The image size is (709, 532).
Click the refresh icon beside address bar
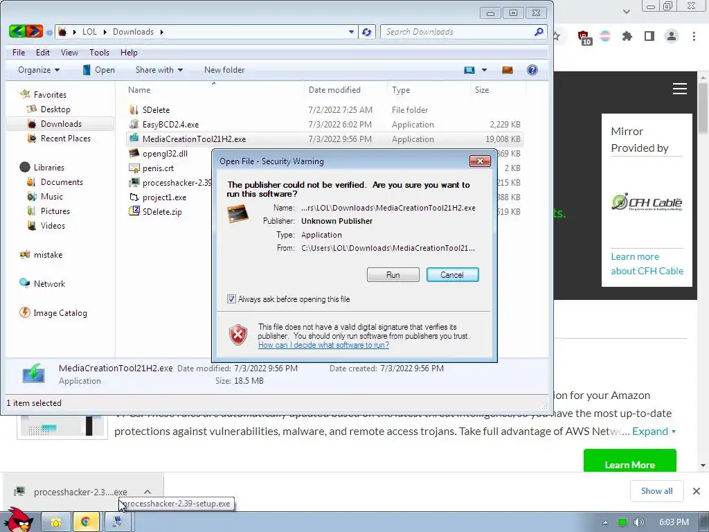(x=367, y=32)
